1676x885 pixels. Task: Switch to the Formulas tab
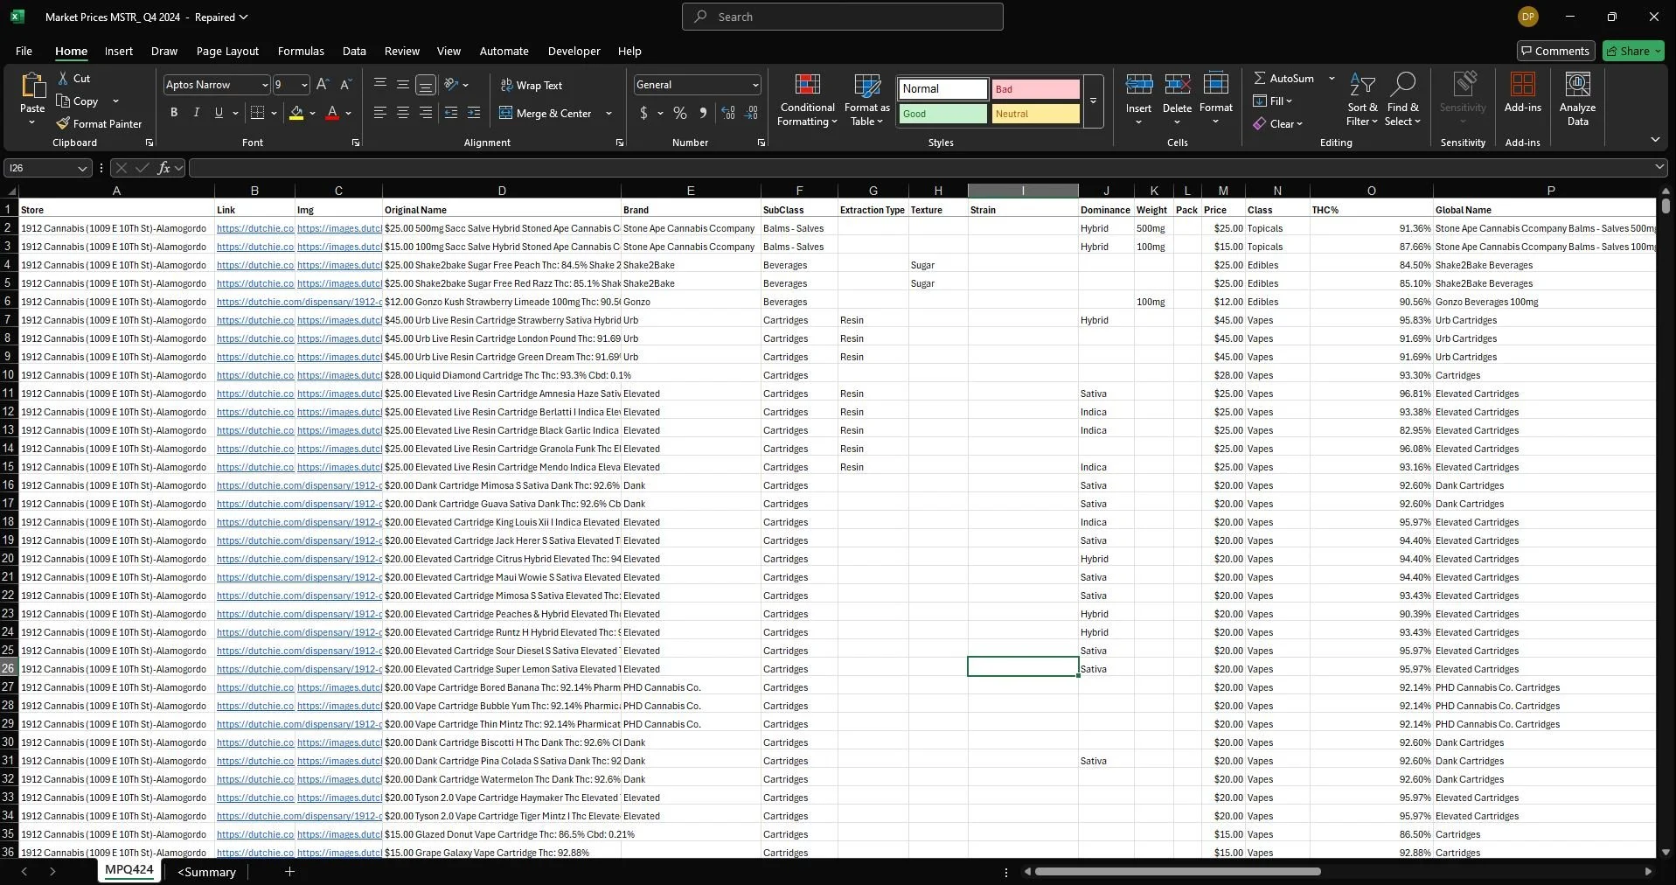click(x=301, y=51)
